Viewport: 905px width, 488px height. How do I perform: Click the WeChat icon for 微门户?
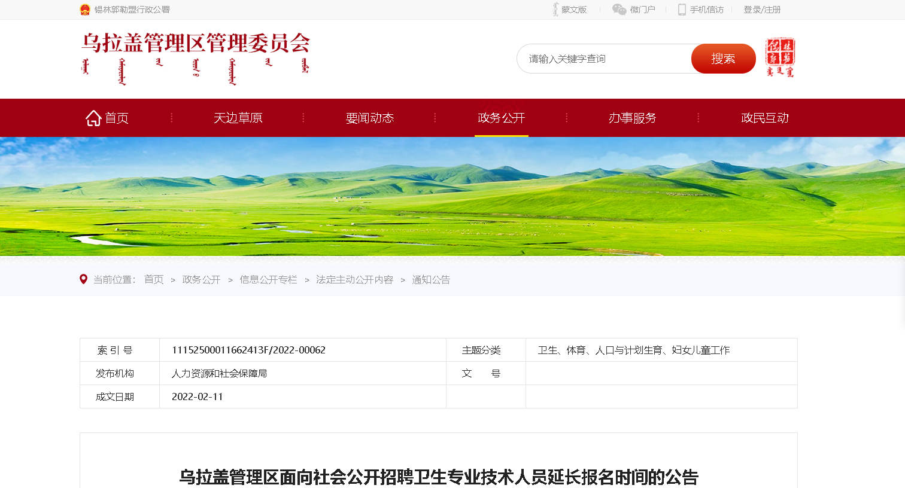619,10
